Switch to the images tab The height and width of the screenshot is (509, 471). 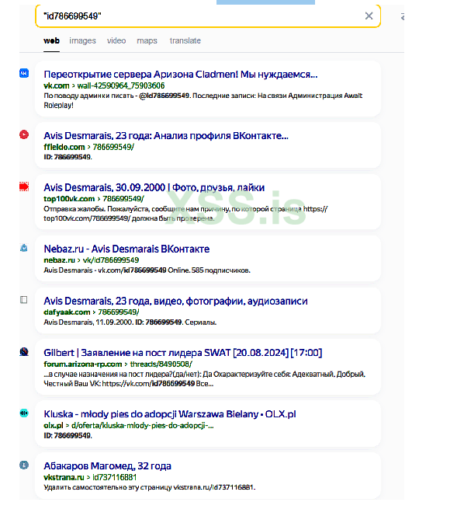82,40
